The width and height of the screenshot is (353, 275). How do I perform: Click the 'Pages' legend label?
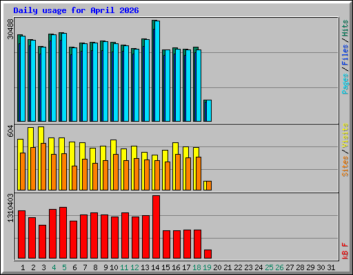[345, 84]
